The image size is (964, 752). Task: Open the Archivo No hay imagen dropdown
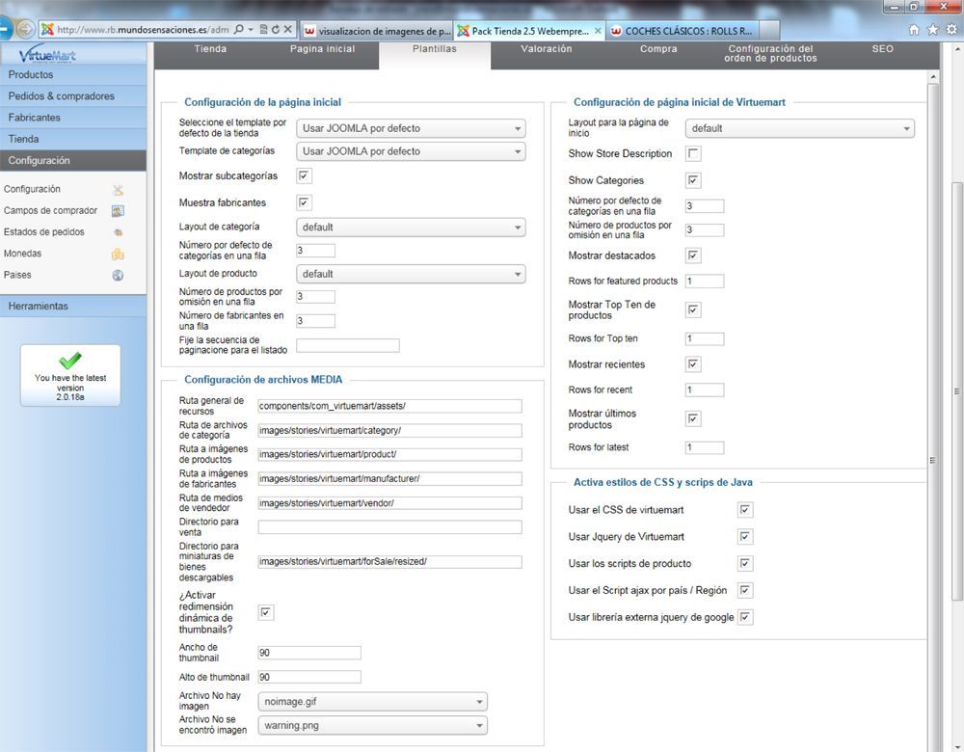pos(372,702)
